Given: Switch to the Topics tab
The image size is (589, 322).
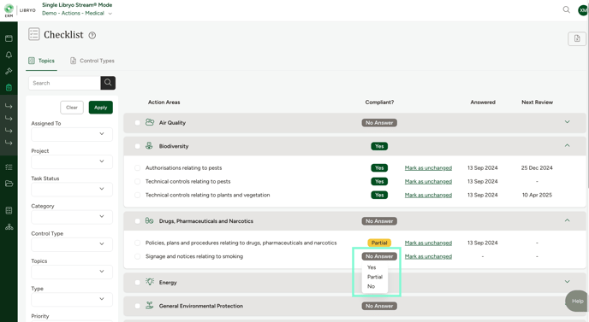Looking at the screenshot, I should point(41,61).
